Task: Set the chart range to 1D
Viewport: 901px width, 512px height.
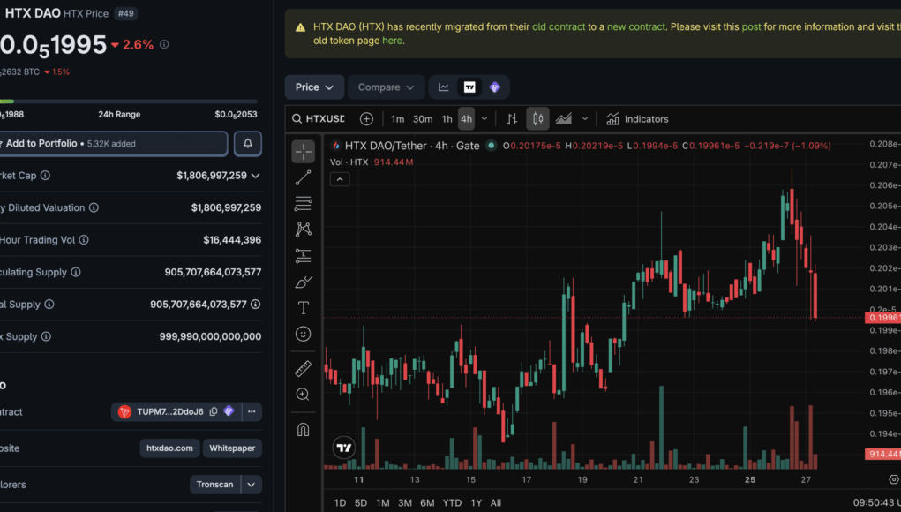Action: pyautogui.click(x=340, y=503)
